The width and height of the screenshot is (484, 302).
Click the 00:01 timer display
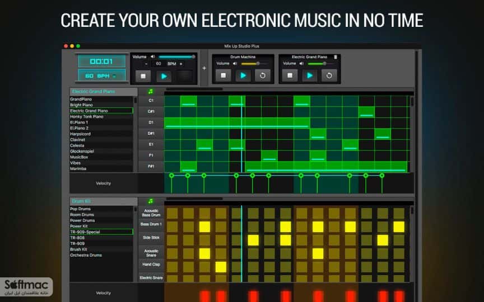click(x=101, y=61)
